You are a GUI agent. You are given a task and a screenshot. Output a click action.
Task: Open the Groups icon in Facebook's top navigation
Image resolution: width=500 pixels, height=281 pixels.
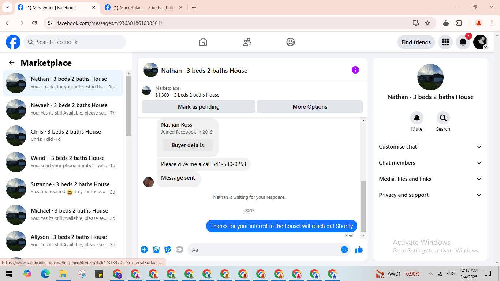pos(291,42)
